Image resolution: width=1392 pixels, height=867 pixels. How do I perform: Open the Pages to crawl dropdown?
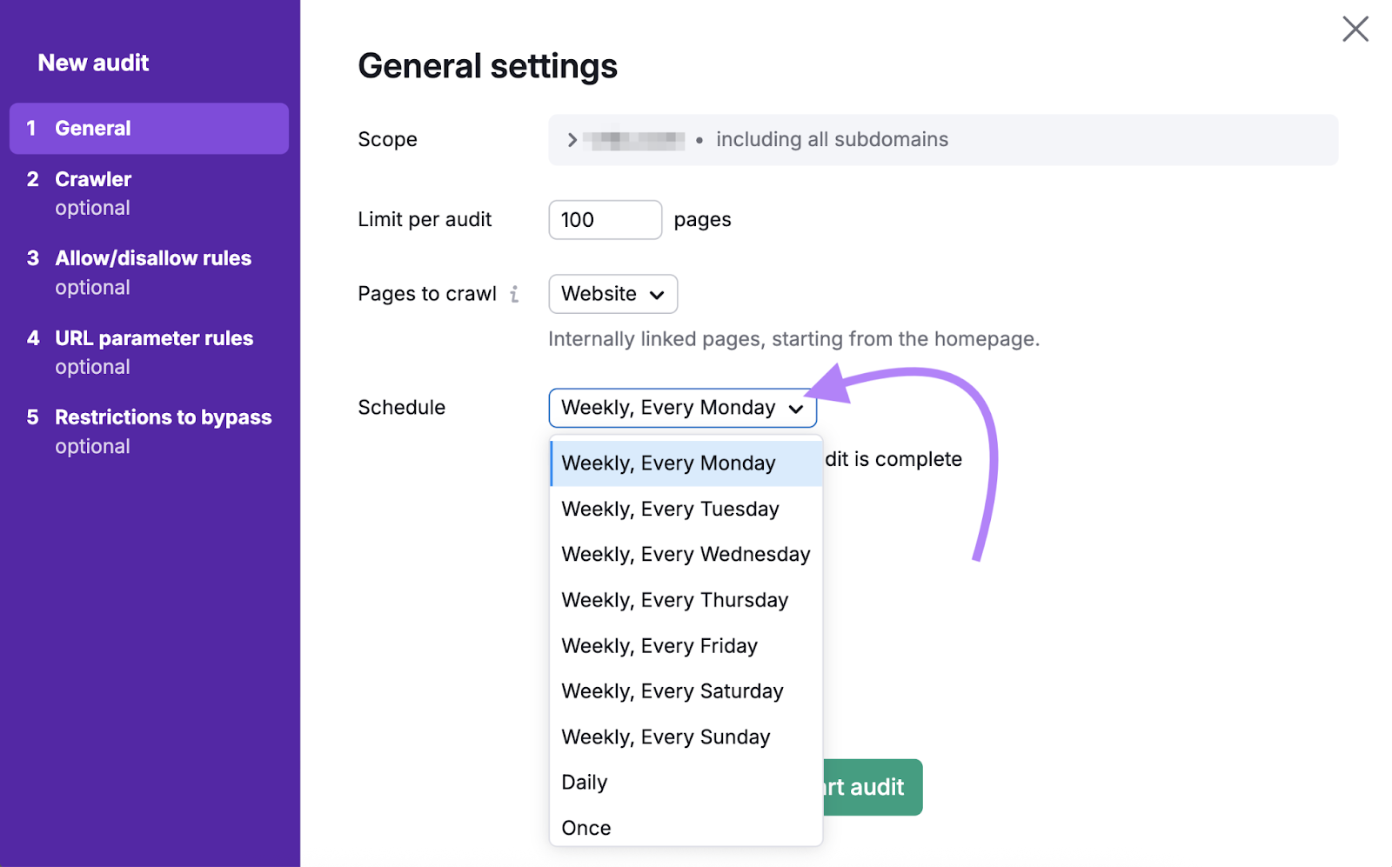(x=612, y=294)
